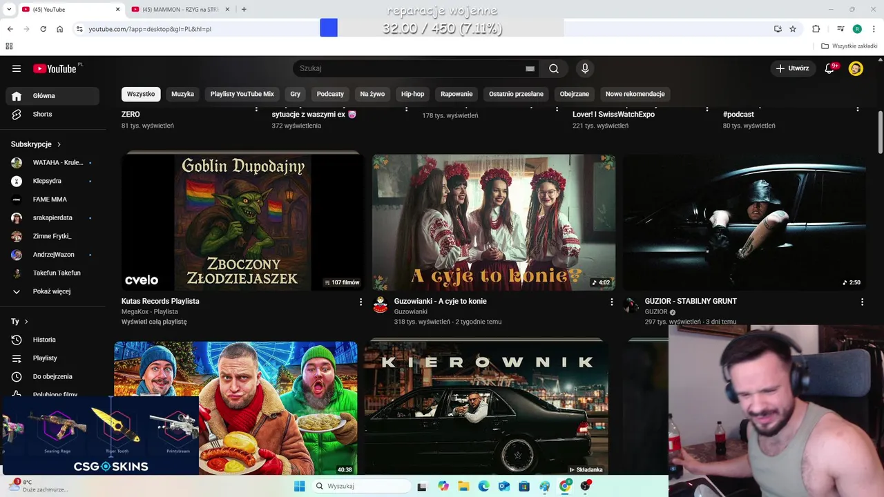The width and height of the screenshot is (884, 497).
Task: Open OBS Studio from the taskbar
Action: click(x=586, y=486)
